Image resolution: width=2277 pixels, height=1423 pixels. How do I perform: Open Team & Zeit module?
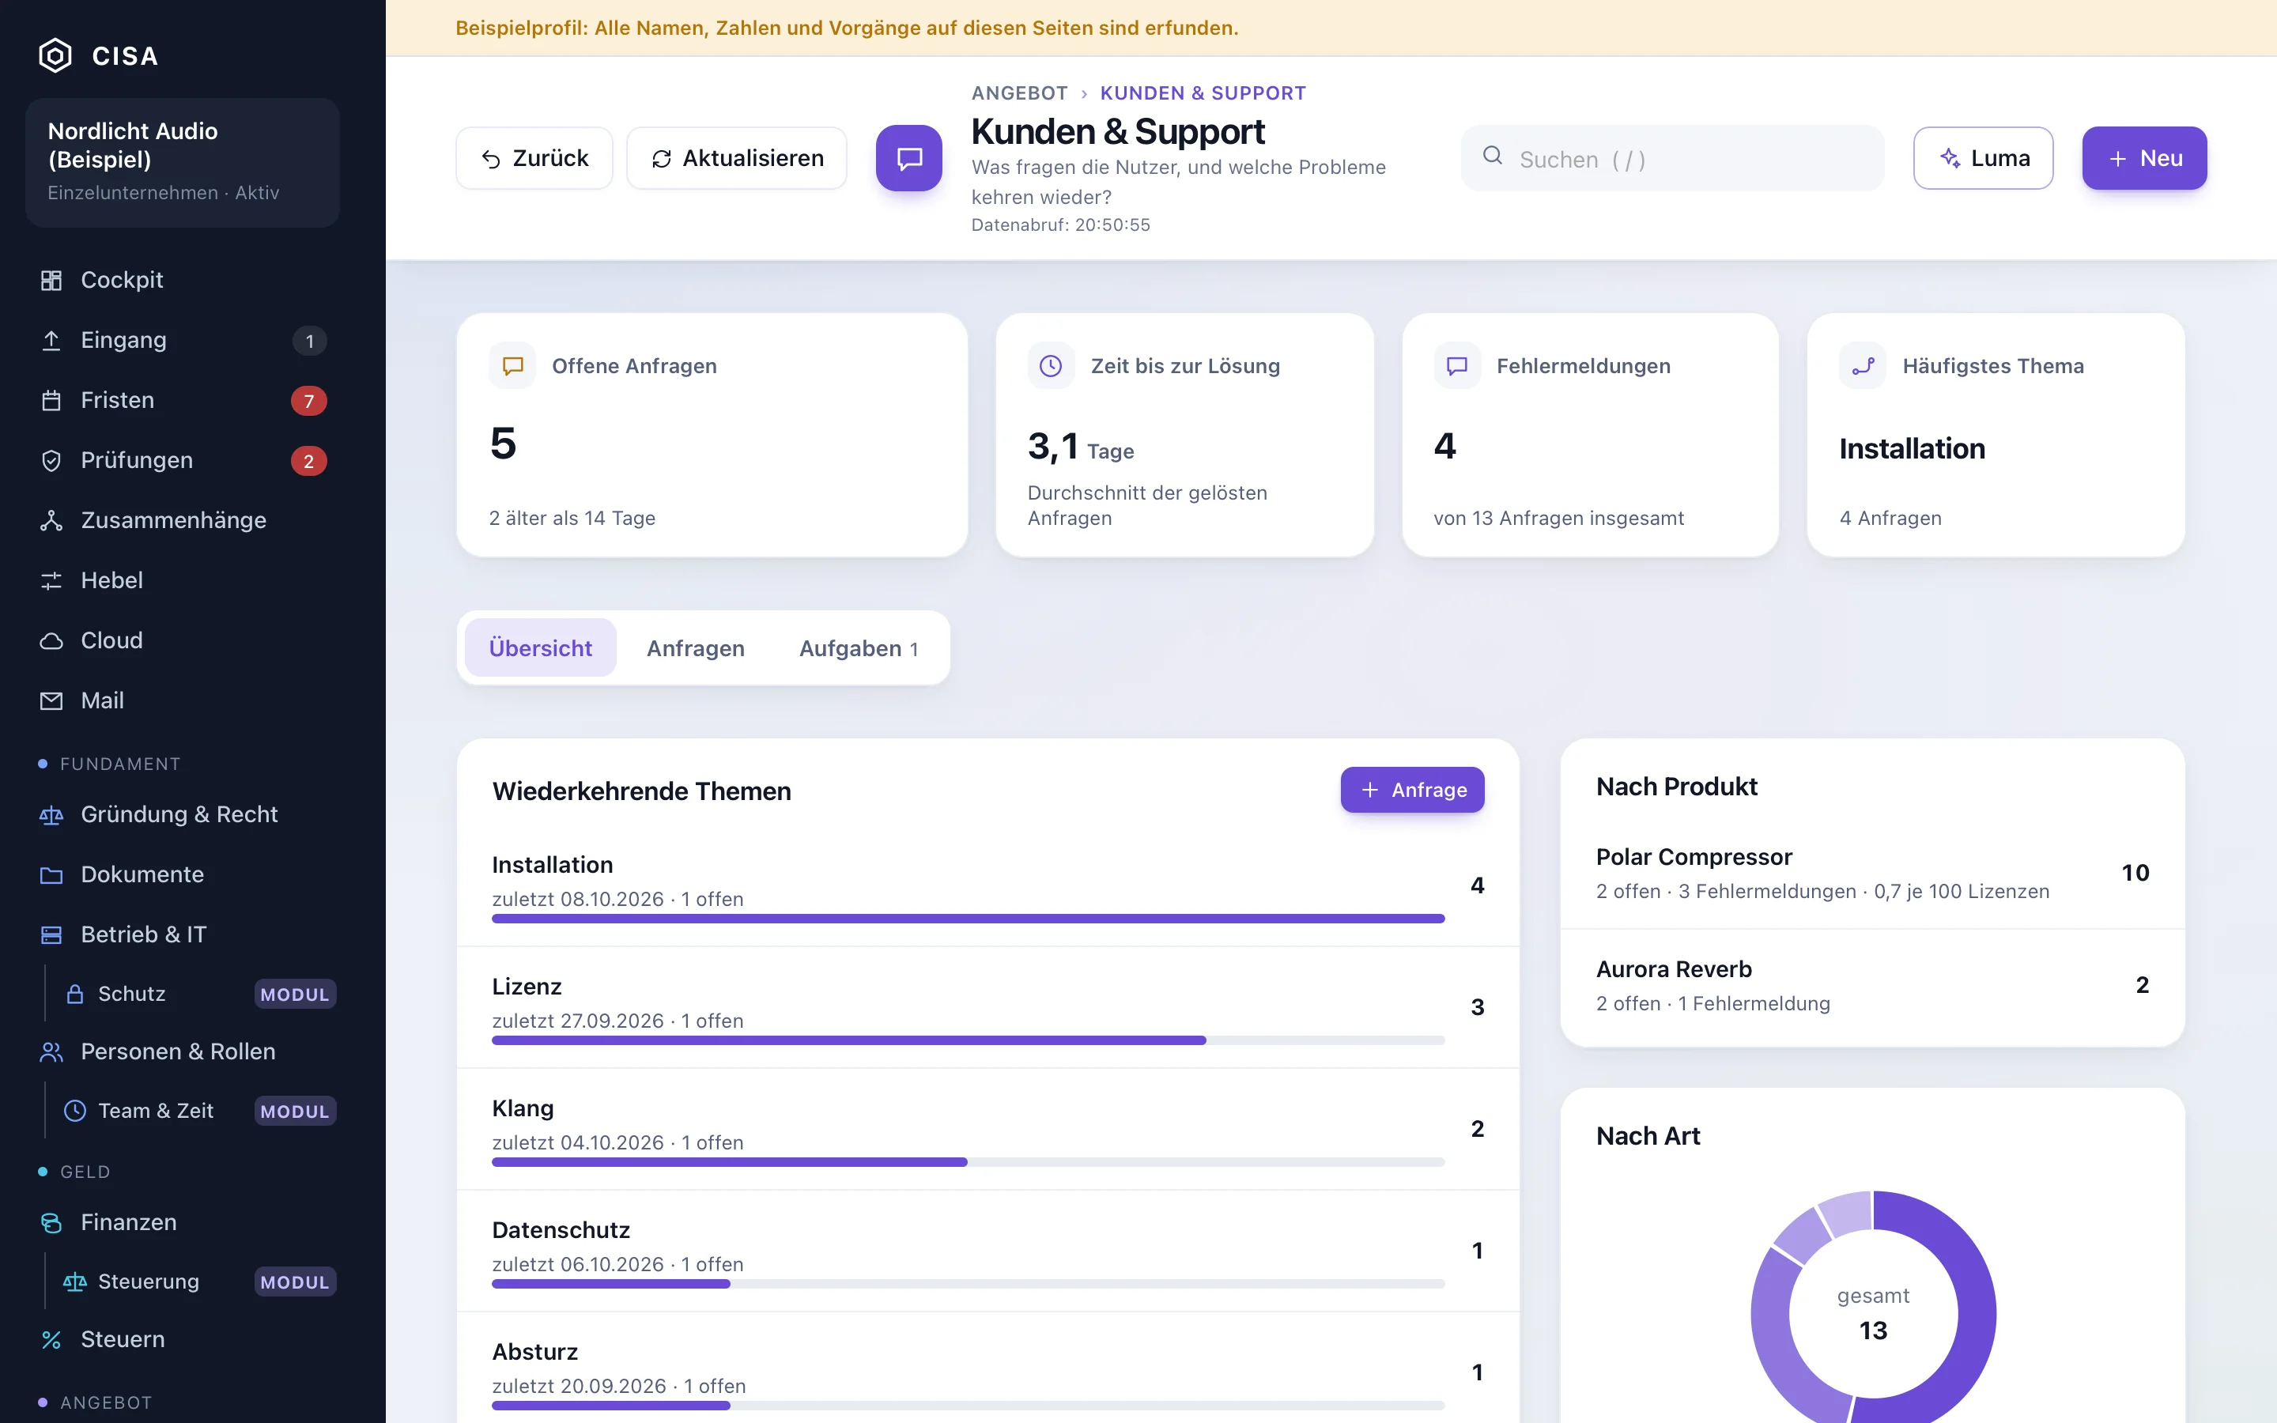click(x=198, y=1111)
